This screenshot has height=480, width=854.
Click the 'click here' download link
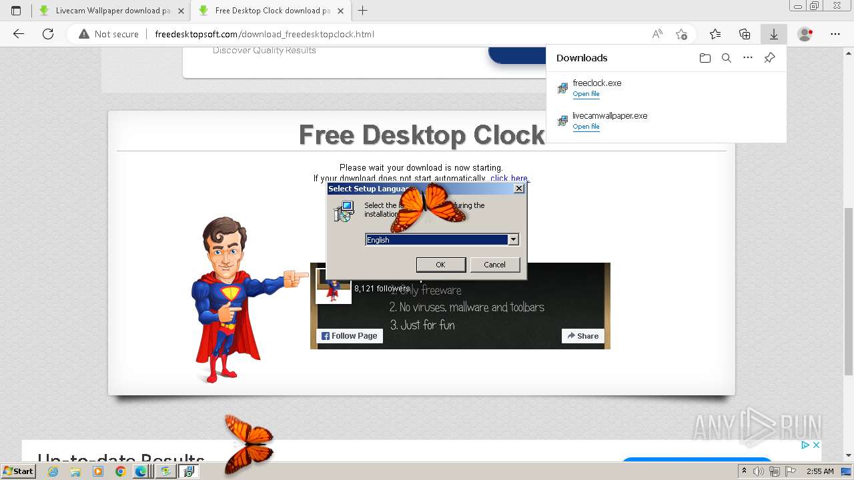point(509,178)
